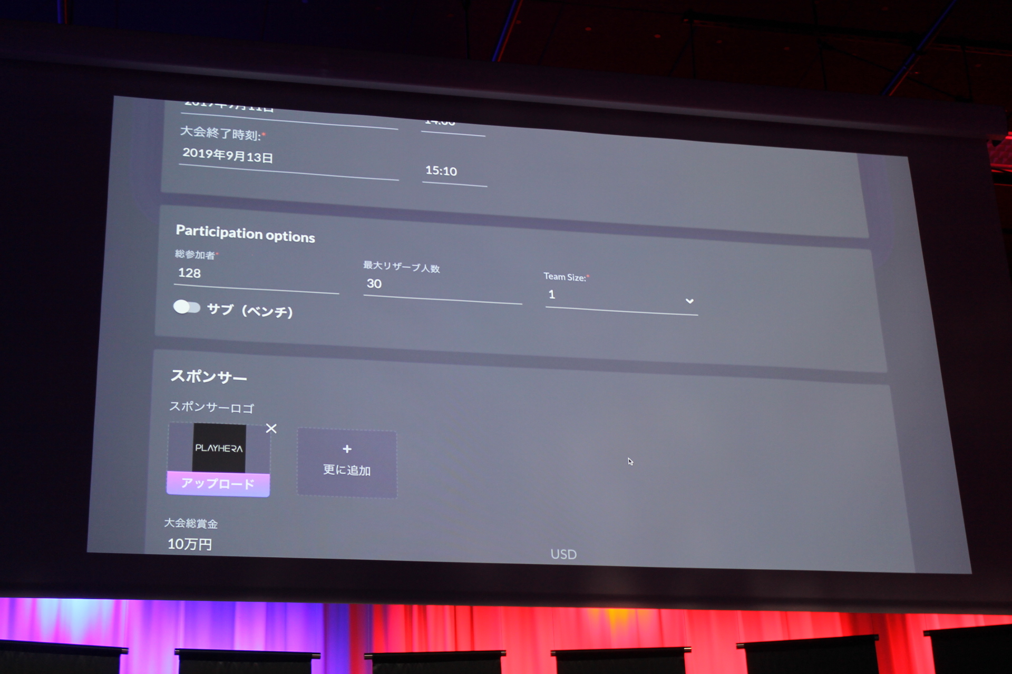This screenshot has width=1012, height=674.
Task: Open the USD currency selector
Action: pos(563,554)
